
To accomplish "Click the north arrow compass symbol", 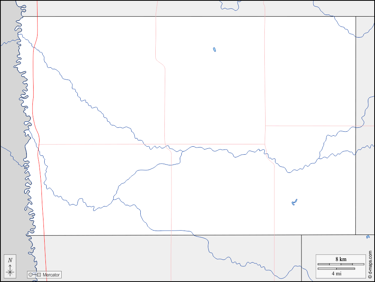I will pos(10,271).
